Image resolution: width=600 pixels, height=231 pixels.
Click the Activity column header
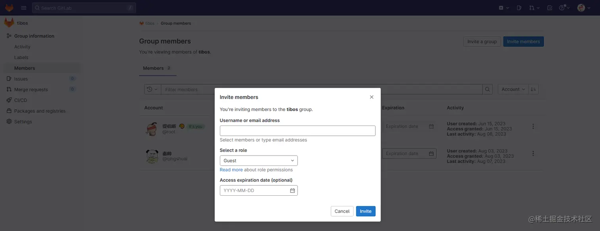pos(455,108)
